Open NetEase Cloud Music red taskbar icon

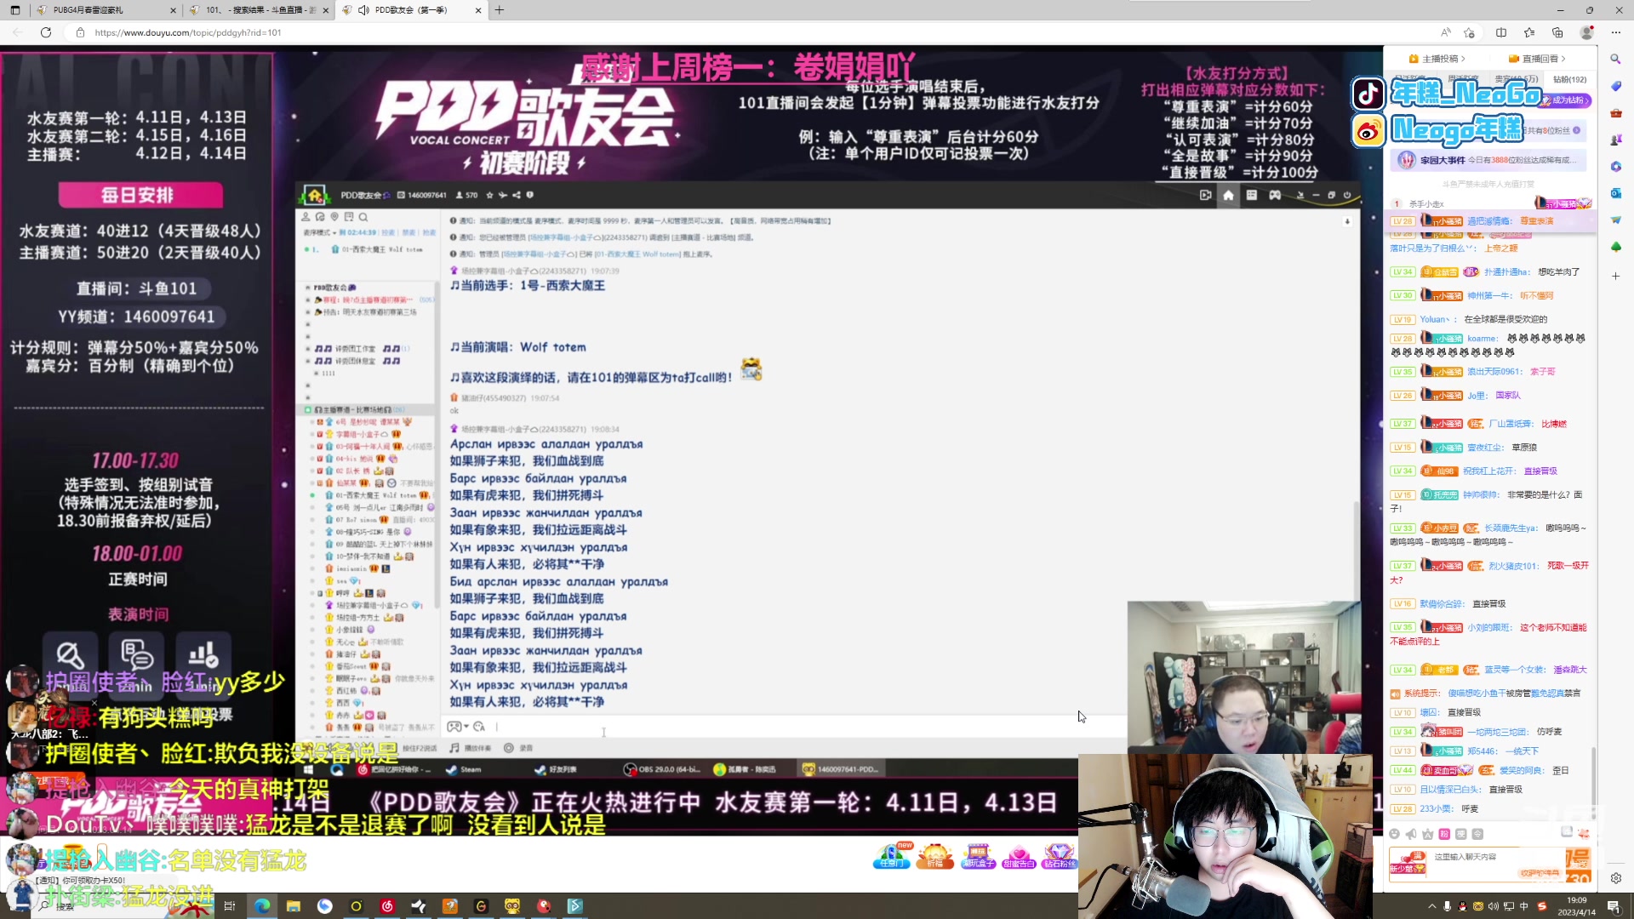click(x=387, y=906)
